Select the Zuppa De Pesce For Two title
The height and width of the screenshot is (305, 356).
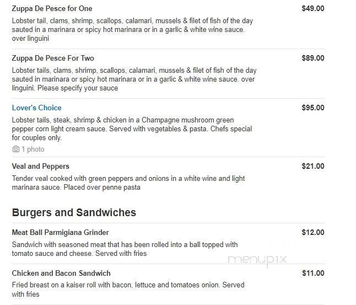click(52, 58)
